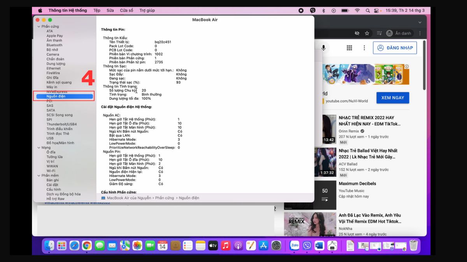Click the ĐĂNG NHẬP sign-in button

395,48
